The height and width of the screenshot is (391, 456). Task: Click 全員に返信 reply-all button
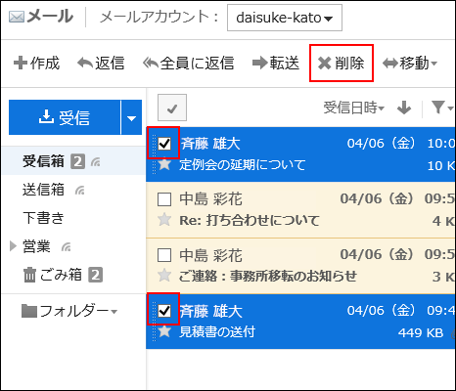click(189, 63)
